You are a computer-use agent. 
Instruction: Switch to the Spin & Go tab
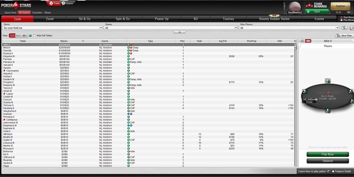[122, 19]
